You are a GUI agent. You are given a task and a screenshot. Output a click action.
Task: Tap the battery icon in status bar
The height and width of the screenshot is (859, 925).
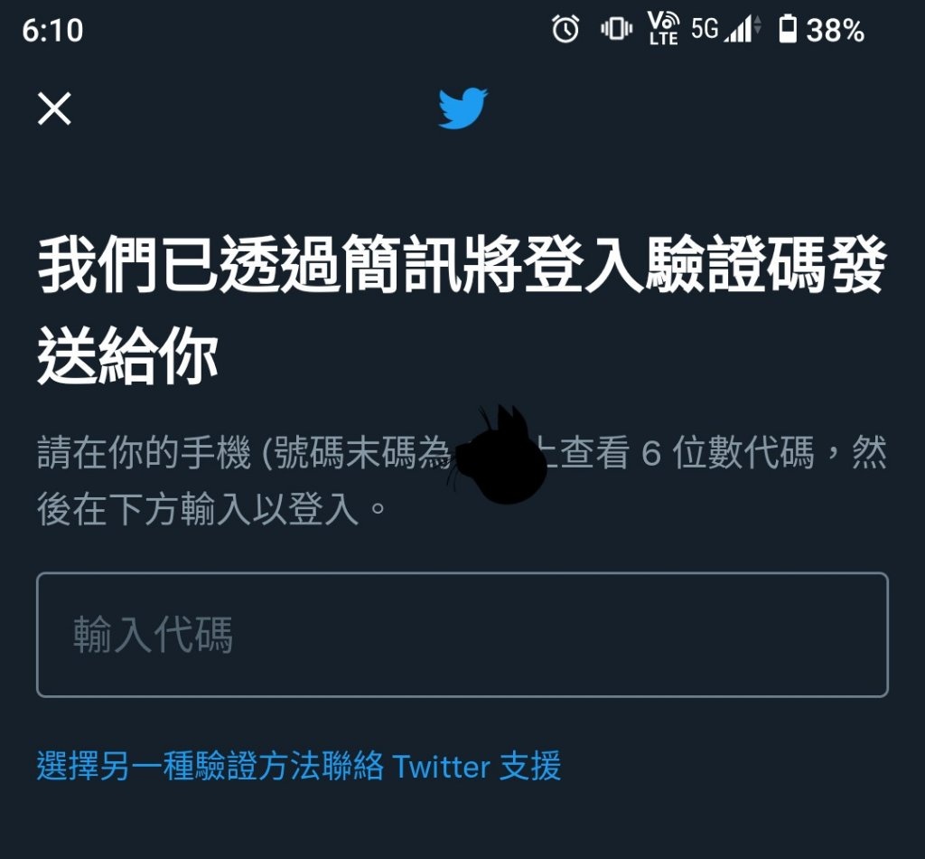(x=788, y=29)
